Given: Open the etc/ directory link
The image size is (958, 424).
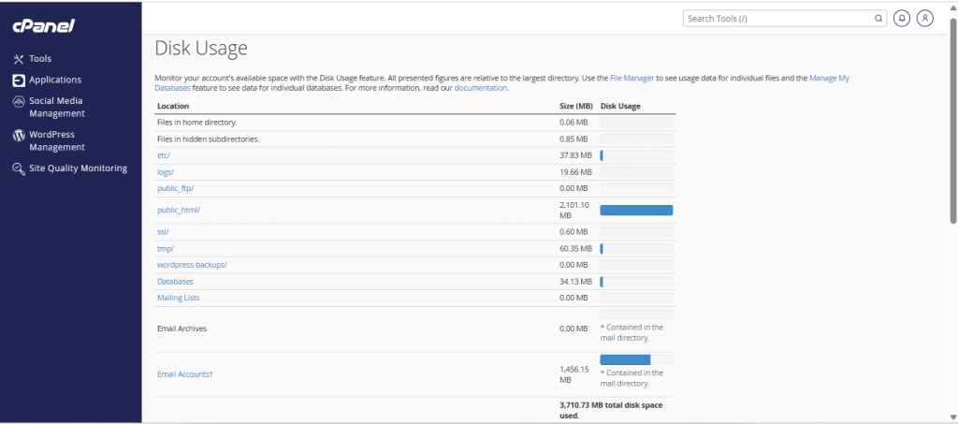Looking at the screenshot, I should (164, 155).
